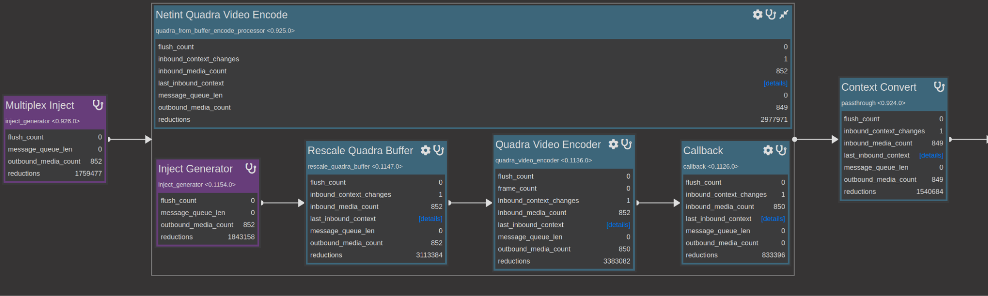Click inject_generator <0.1154.0> label
988x296 pixels.
click(197, 185)
